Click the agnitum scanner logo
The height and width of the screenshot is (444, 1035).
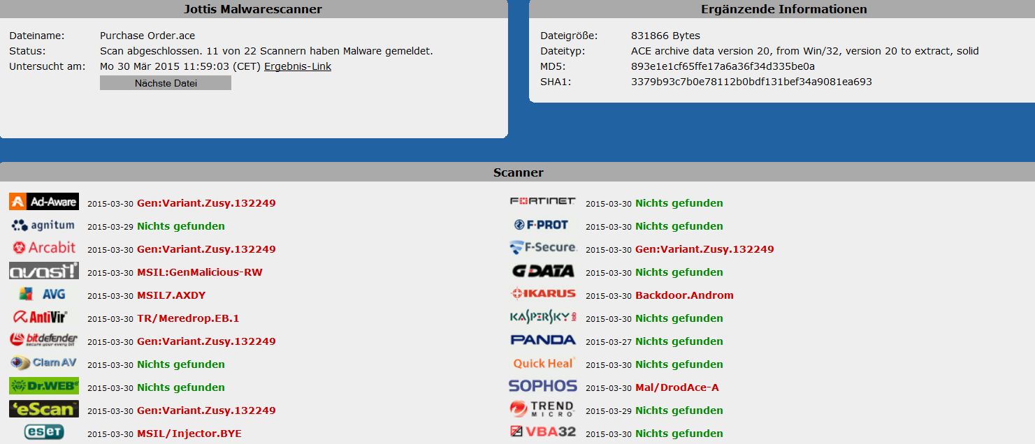[43, 225]
